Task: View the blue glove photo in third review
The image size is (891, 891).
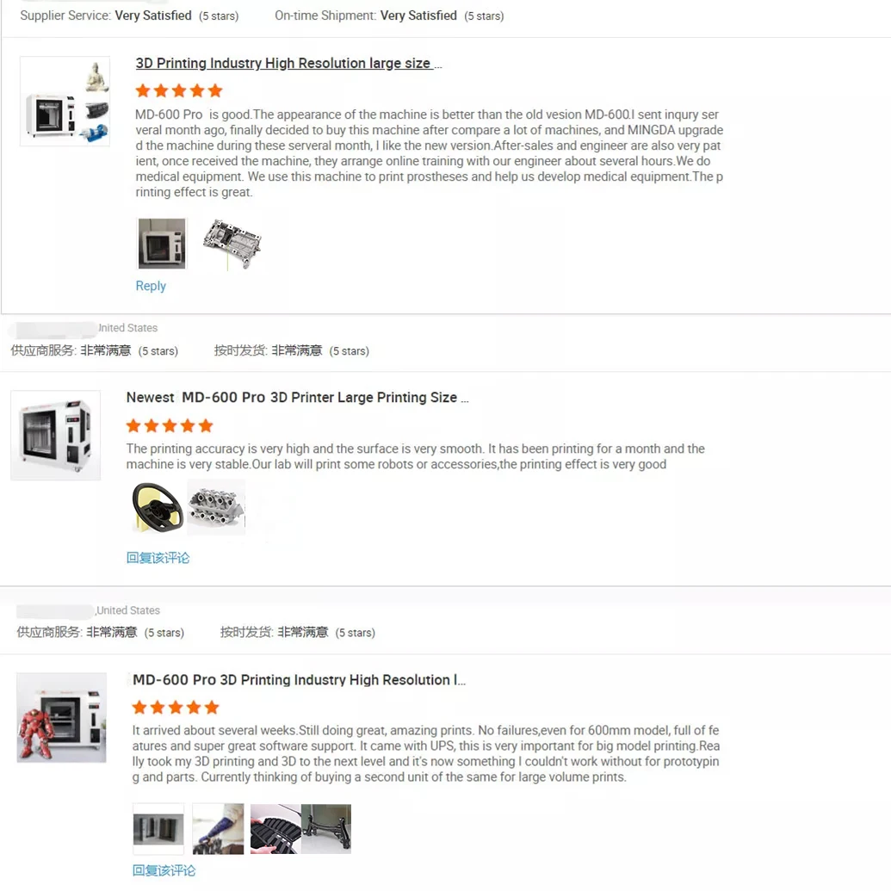Action: pyautogui.click(x=218, y=829)
